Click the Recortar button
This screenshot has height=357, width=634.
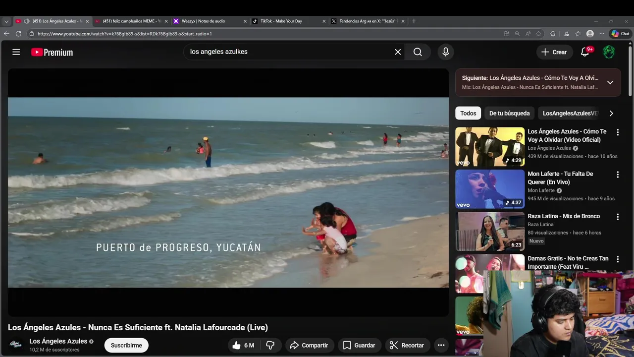(407, 345)
